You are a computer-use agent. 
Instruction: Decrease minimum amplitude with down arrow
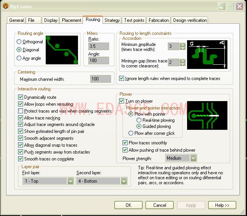pos(182,48)
